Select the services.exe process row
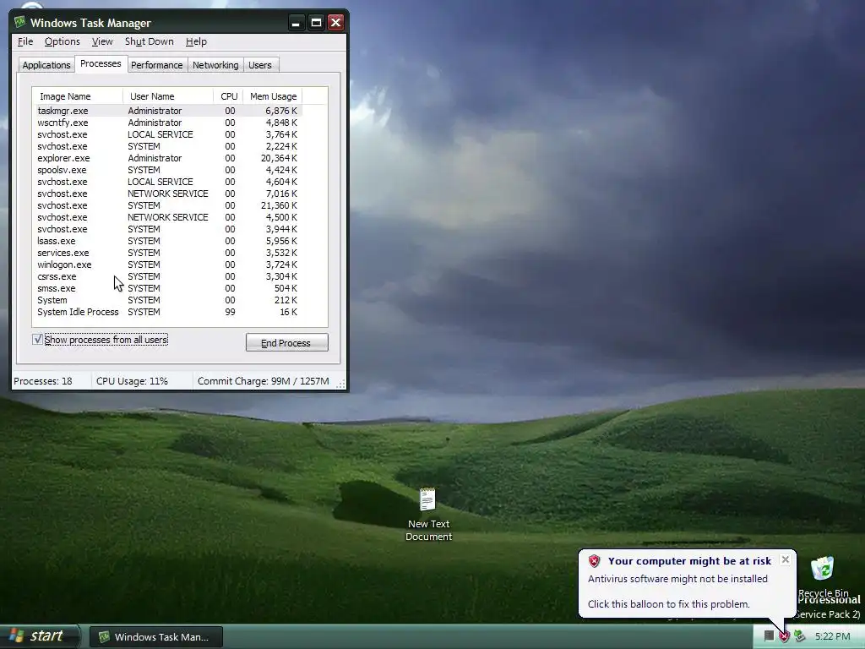Image resolution: width=865 pixels, height=649 pixels. [x=168, y=253]
